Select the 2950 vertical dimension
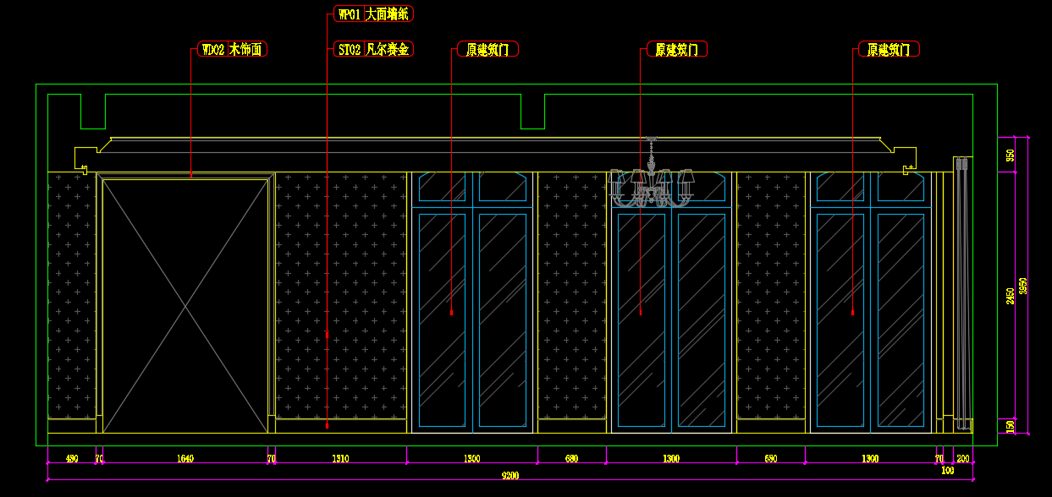The height and width of the screenshot is (497, 1052). coord(1023,286)
